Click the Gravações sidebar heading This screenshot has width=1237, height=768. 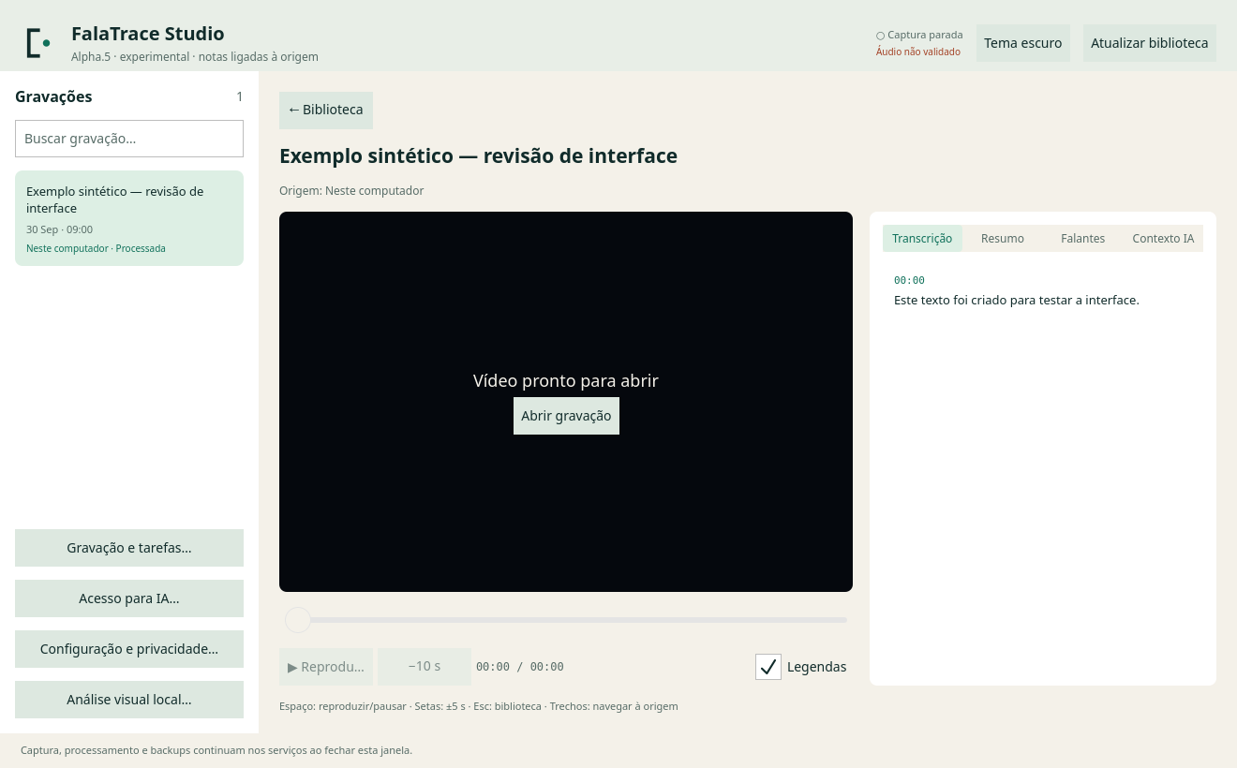pos(53,96)
